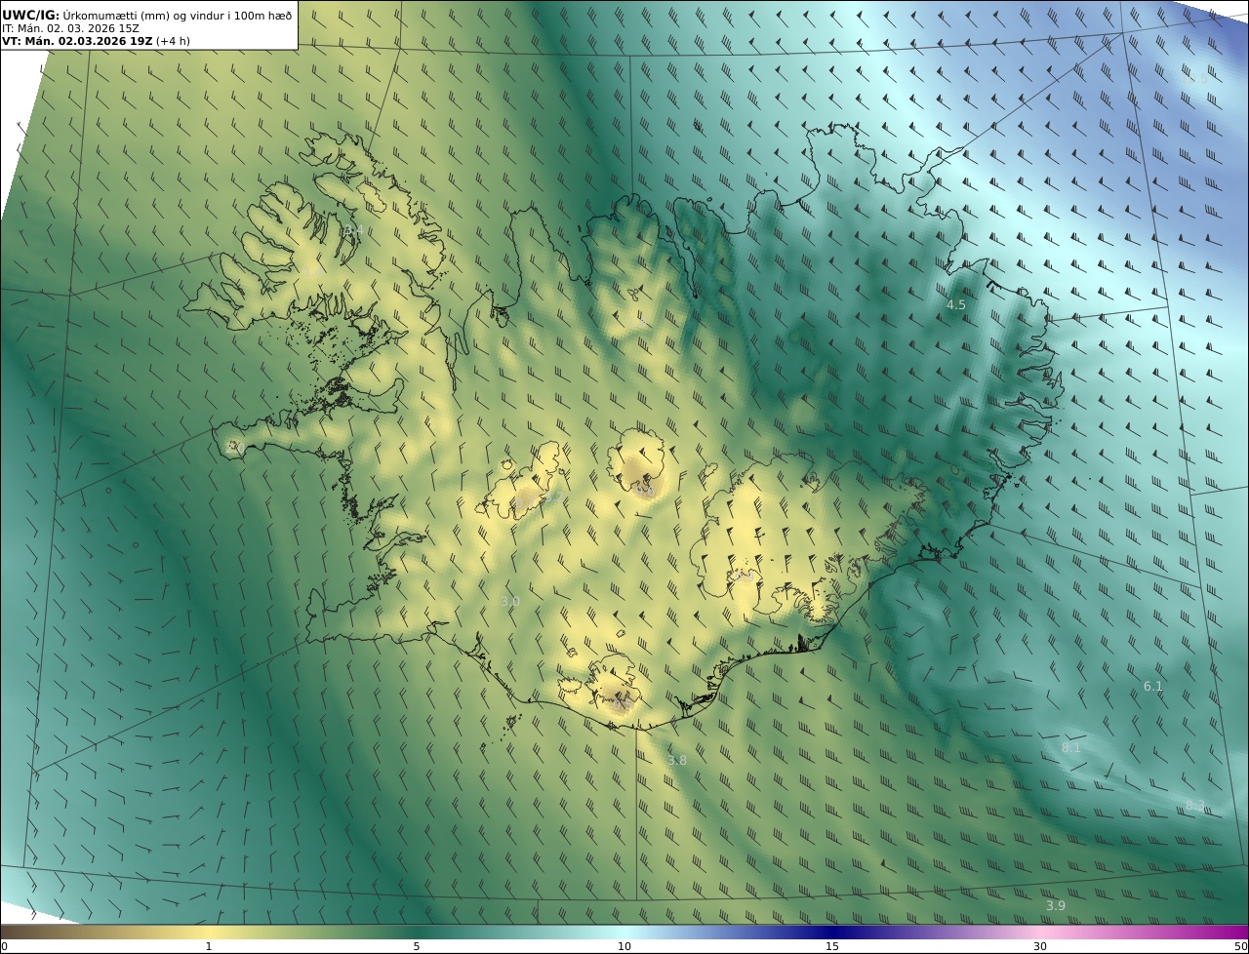Click the 3.8 value label off the south coast
This screenshot has height=954, width=1249.
(x=677, y=760)
